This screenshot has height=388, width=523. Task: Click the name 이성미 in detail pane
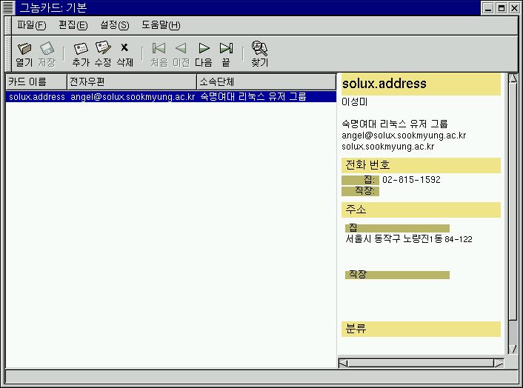(355, 101)
